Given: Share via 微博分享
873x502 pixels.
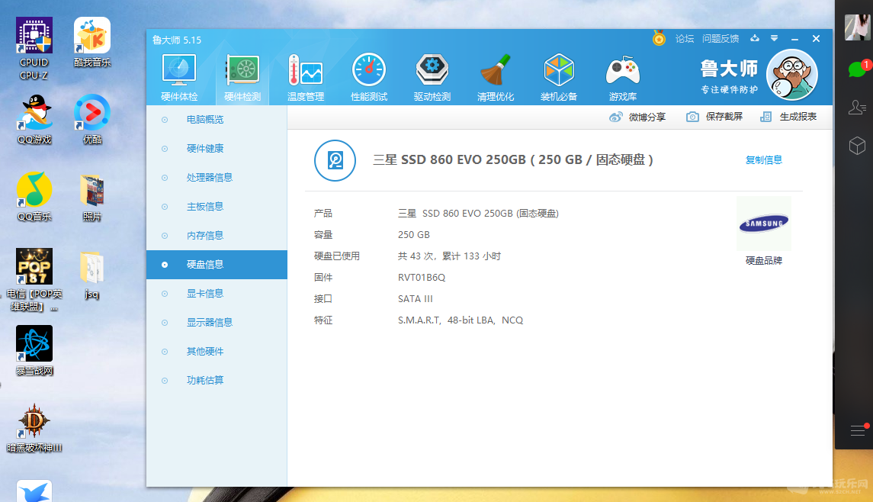Looking at the screenshot, I should click(637, 117).
